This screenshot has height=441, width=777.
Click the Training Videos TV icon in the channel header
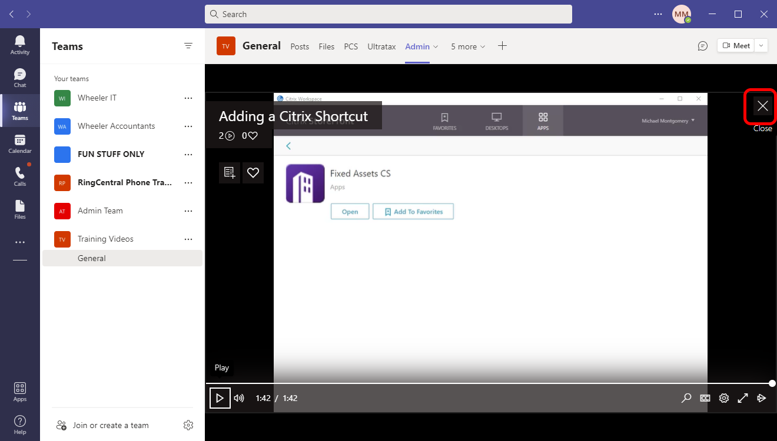(226, 46)
